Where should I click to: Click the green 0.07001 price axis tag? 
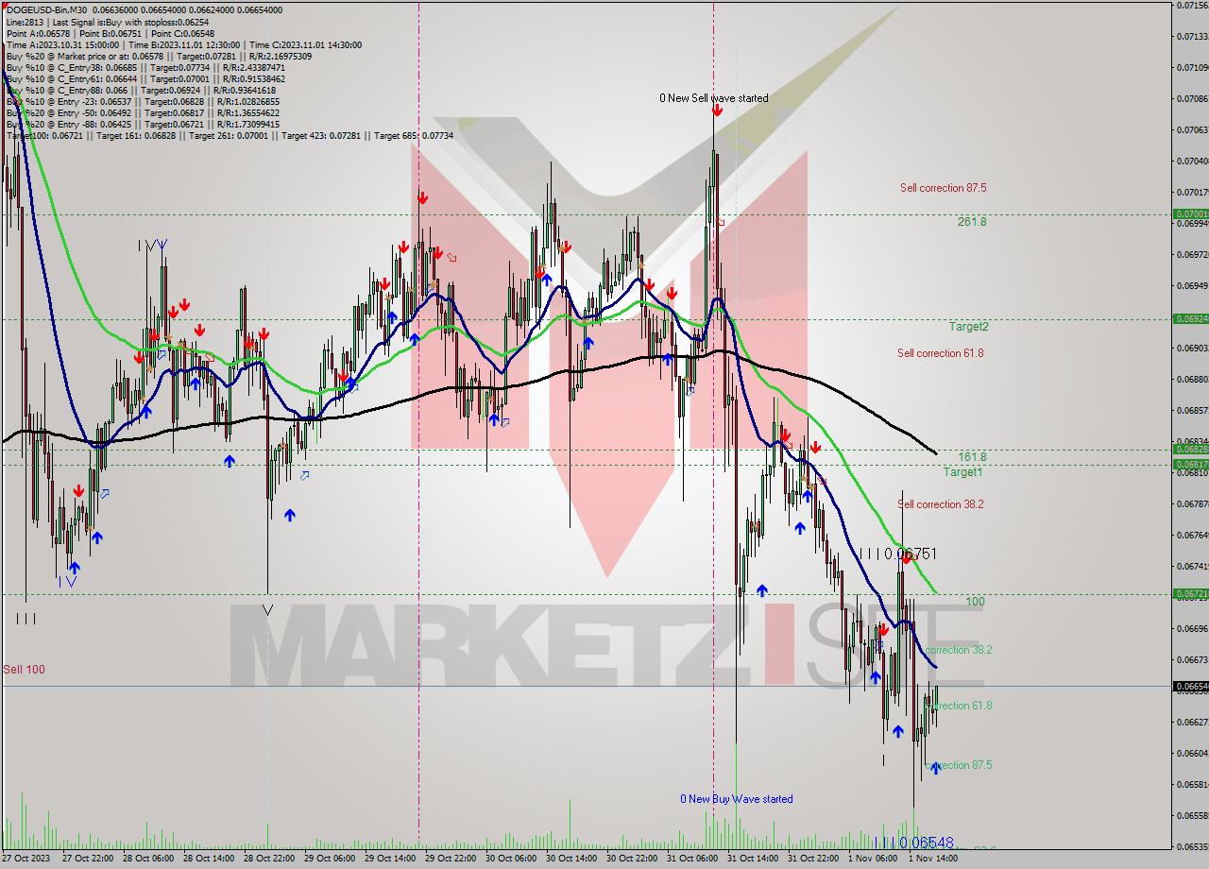(1190, 214)
